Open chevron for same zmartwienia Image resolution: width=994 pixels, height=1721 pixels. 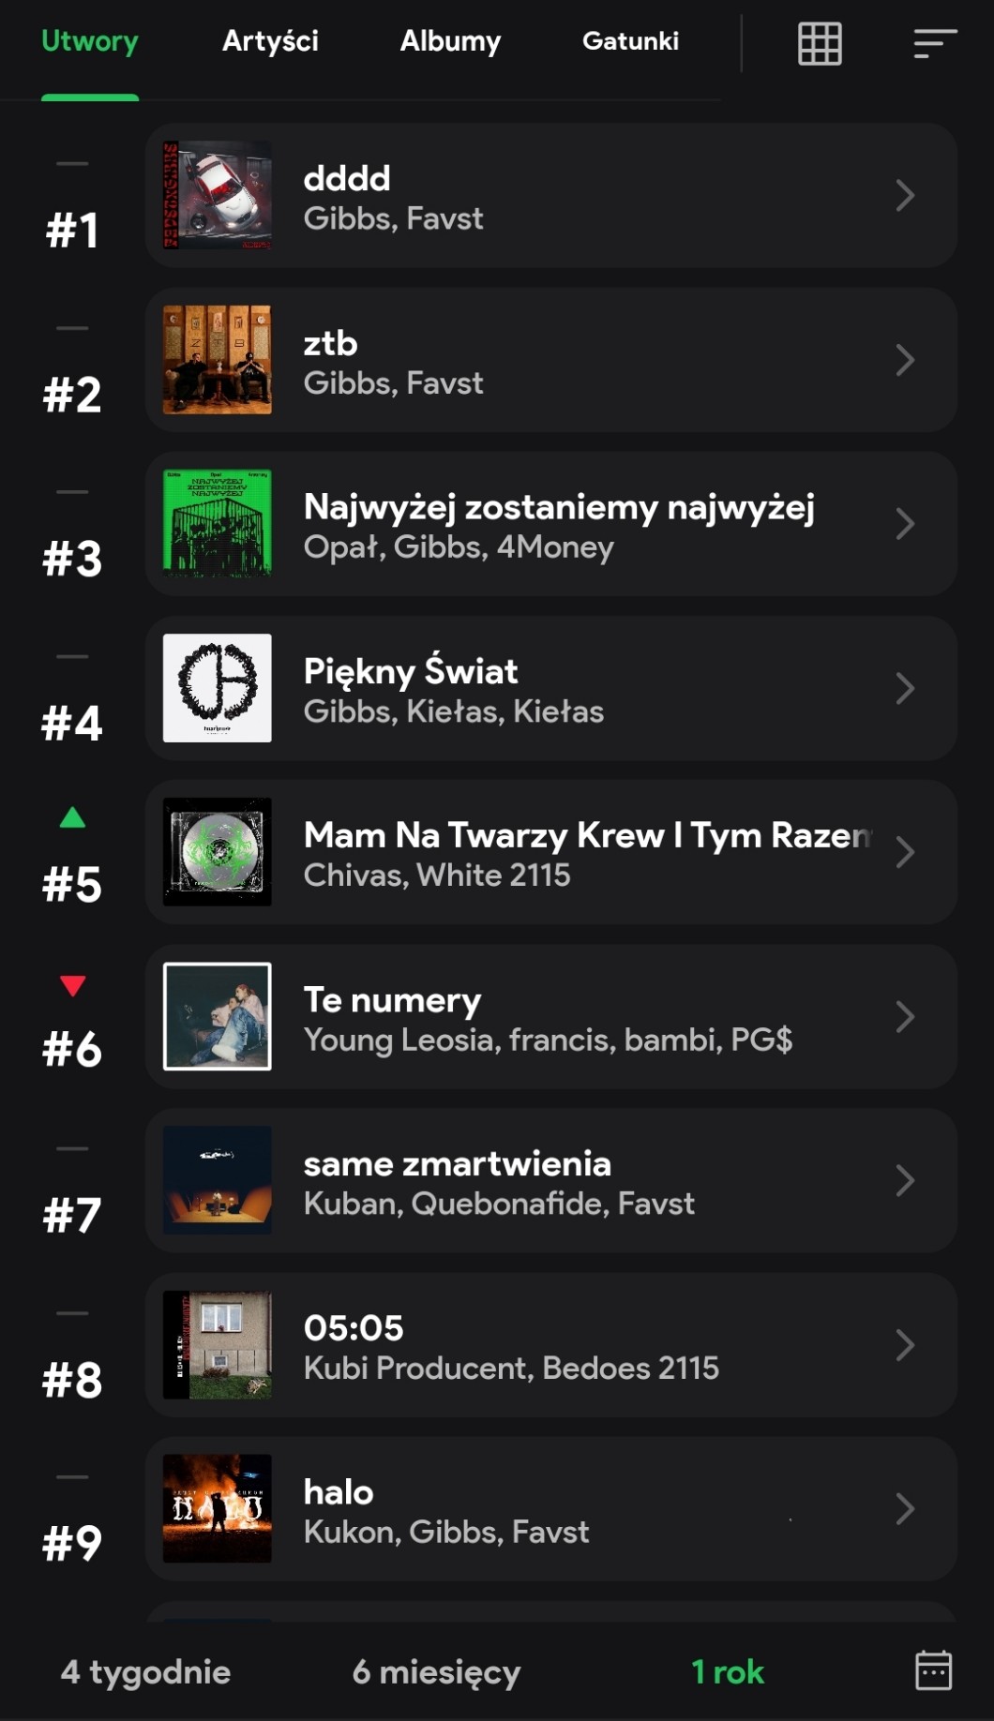click(904, 1180)
